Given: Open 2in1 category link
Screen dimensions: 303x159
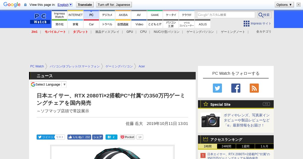Looking at the screenshot, I should (35, 32).
